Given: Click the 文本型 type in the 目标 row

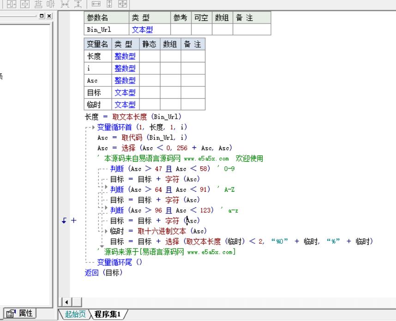Looking at the screenshot, I should [x=125, y=92].
